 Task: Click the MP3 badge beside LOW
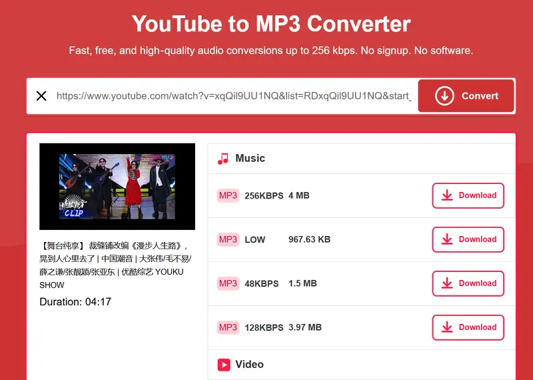228,239
